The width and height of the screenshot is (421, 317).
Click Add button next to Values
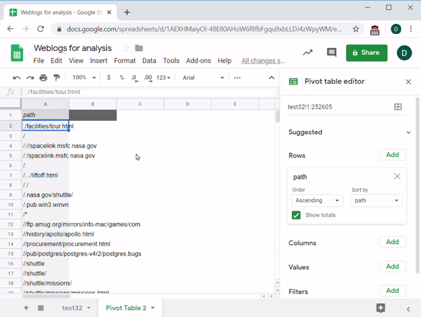pos(392,267)
